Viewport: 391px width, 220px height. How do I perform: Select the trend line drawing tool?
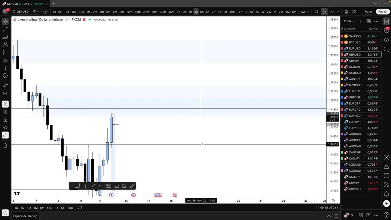click(x=5, y=29)
